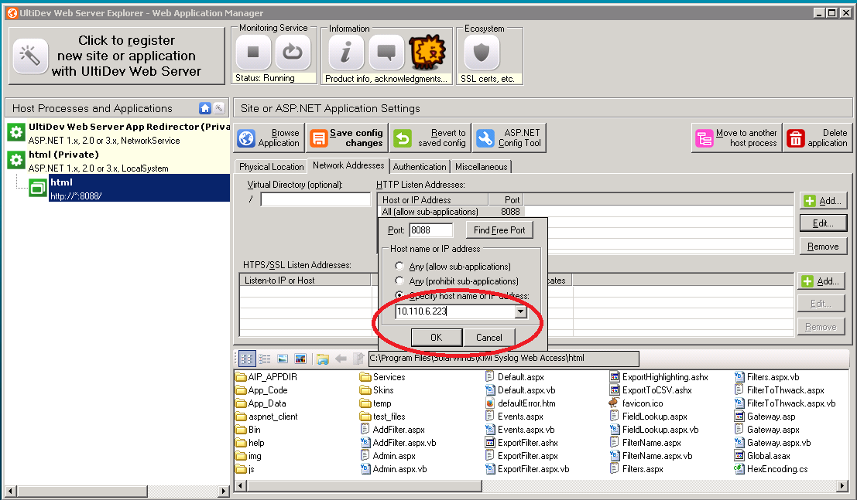Screen dimensions: 857x500
Task: Revert to saved config
Action: pyautogui.click(x=430, y=138)
